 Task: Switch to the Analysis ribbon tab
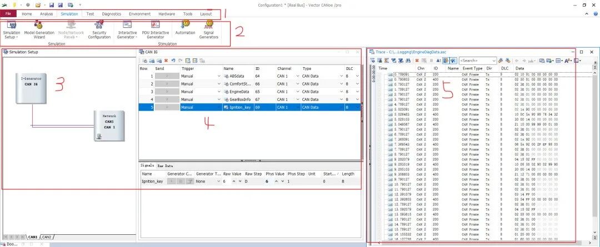coord(47,13)
